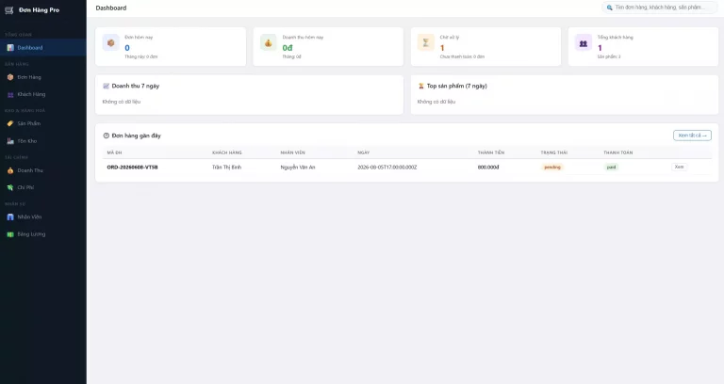Click customer name Trần Thị Bình
The height and width of the screenshot is (384, 724).
[226, 168]
